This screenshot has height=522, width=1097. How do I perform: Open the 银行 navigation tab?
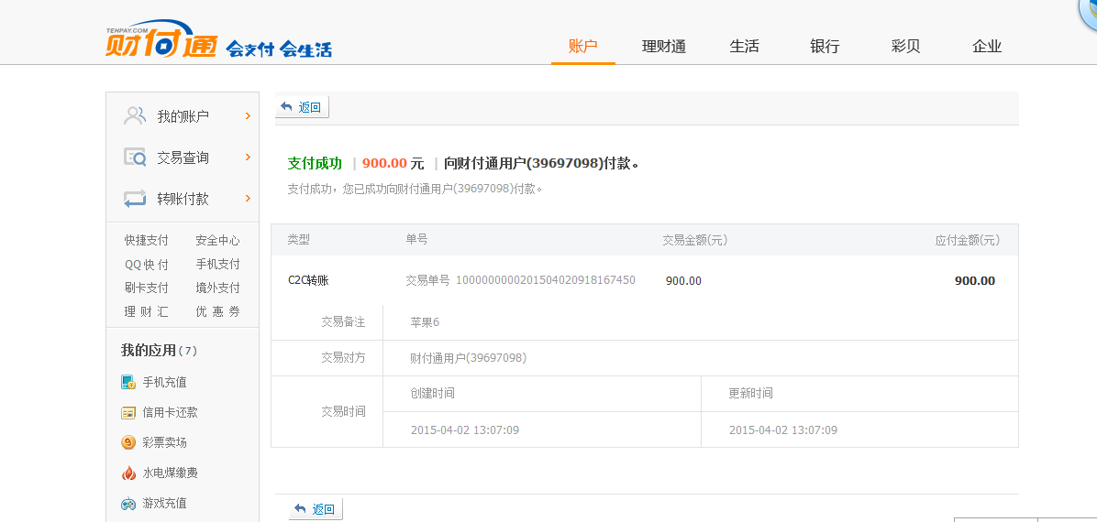coord(825,47)
